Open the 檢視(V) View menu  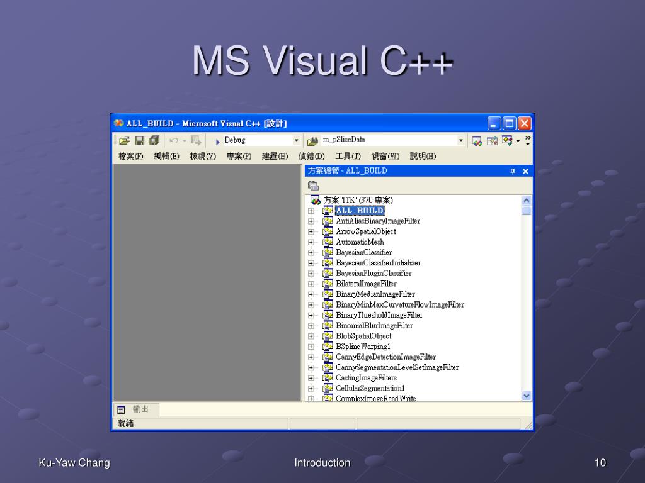tap(203, 157)
